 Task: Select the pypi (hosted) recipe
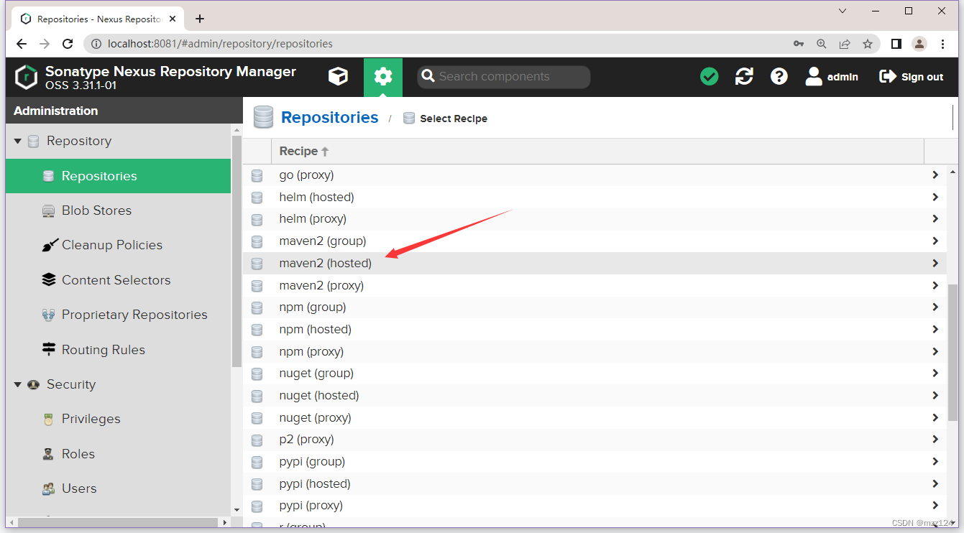click(x=595, y=483)
